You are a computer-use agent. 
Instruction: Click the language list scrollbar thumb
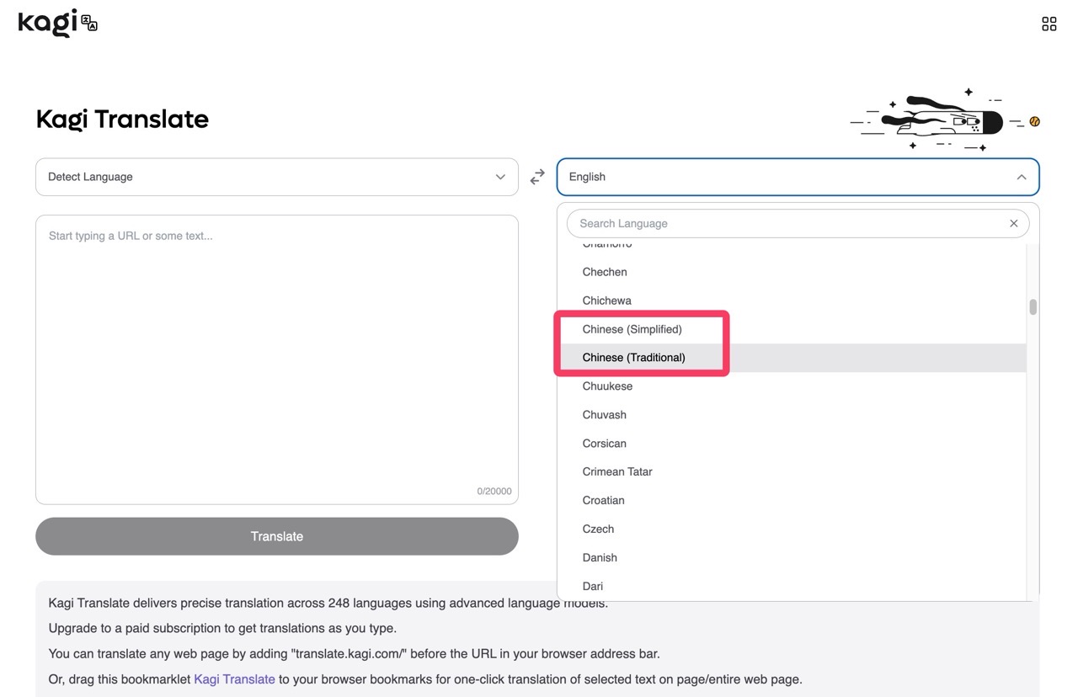pos(1033,307)
